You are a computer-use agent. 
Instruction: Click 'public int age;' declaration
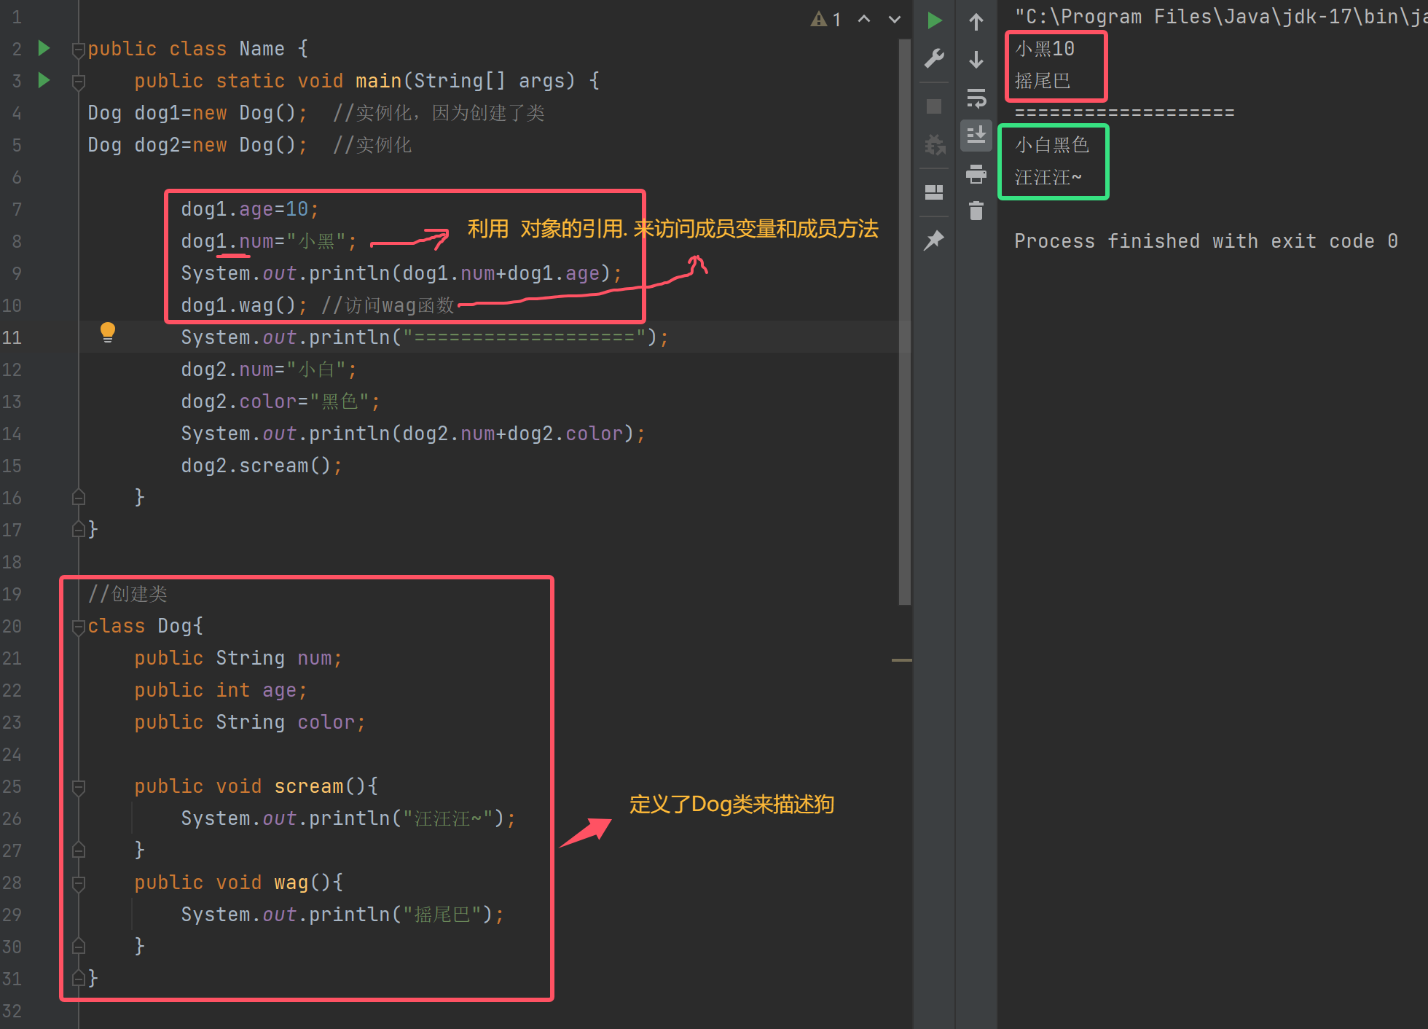pos(220,690)
